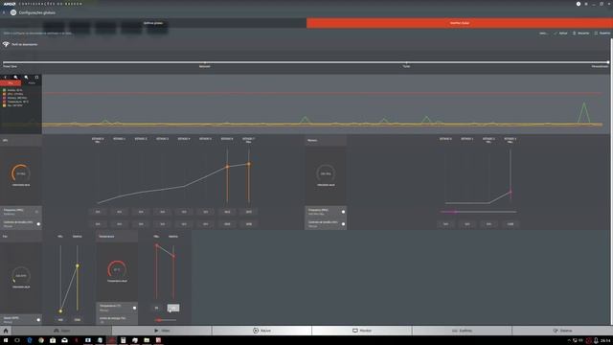613x345 pixels.
Task: Open the Sistema section in the bottom bar
Action: pos(562,331)
